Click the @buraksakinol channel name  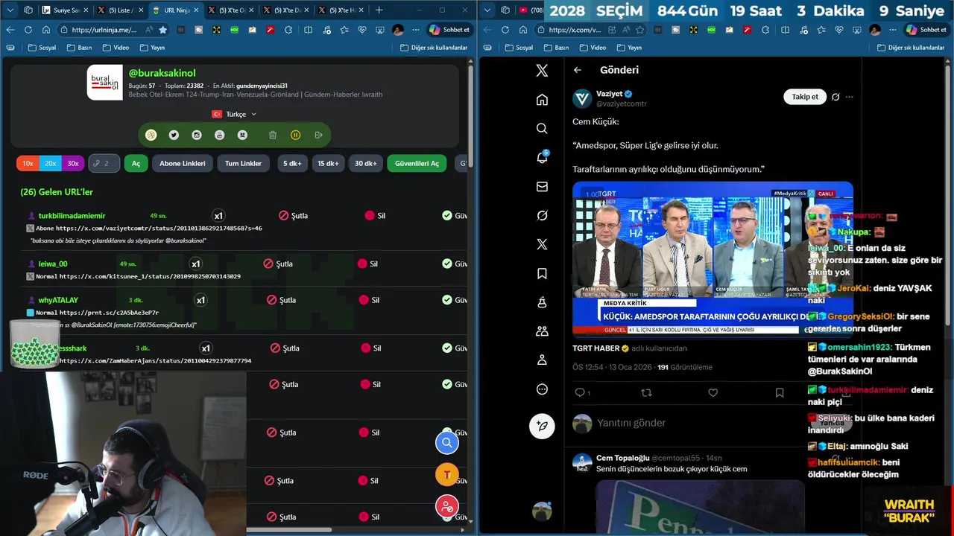coord(162,73)
